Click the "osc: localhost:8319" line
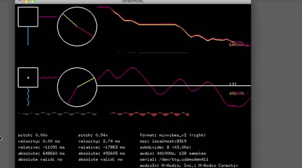302x168 pixels. [x=163, y=141]
